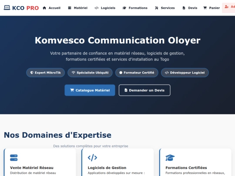Click the red user admin icon
This screenshot has width=235, height=176.
[226, 7]
